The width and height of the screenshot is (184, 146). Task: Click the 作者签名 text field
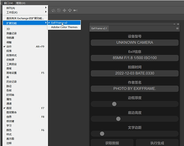(x=135, y=89)
